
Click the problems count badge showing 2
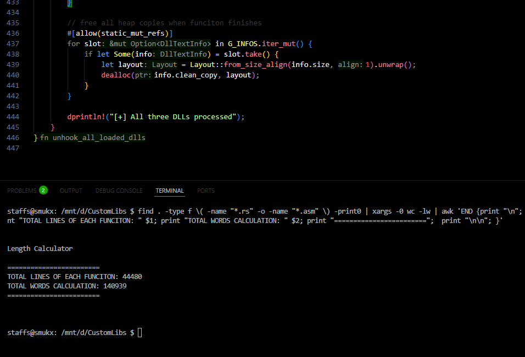43,190
